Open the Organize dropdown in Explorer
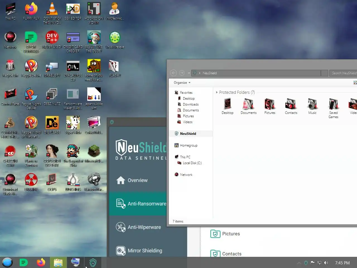The image size is (357, 268). click(x=182, y=83)
